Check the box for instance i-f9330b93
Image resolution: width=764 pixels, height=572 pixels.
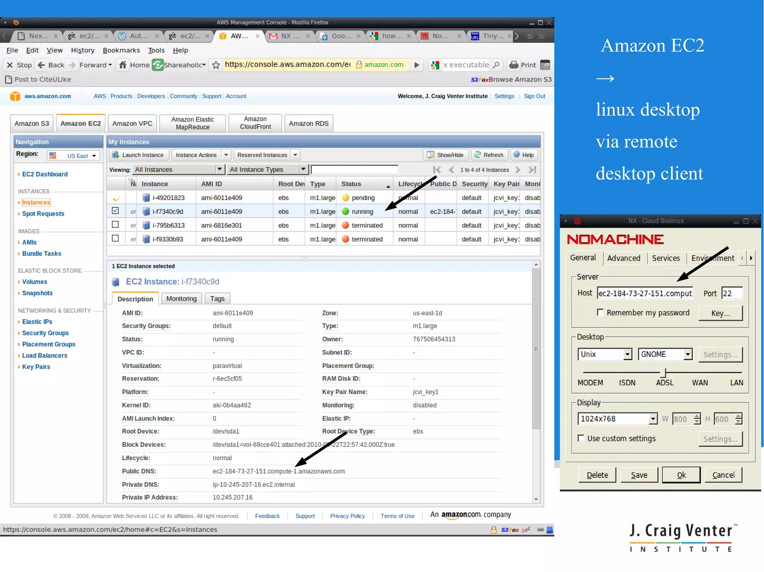tap(115, 238)
